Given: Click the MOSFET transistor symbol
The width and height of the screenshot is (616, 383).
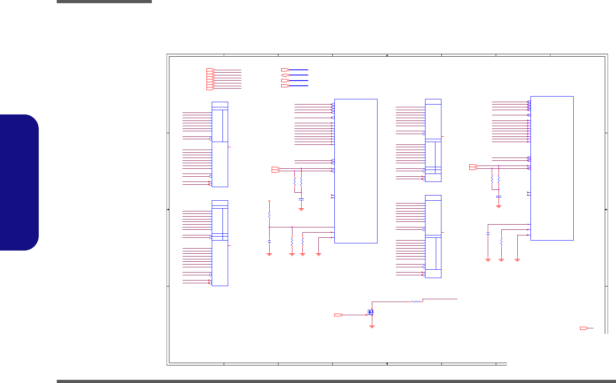Looking at the screenshot, I should coord(371,312).
